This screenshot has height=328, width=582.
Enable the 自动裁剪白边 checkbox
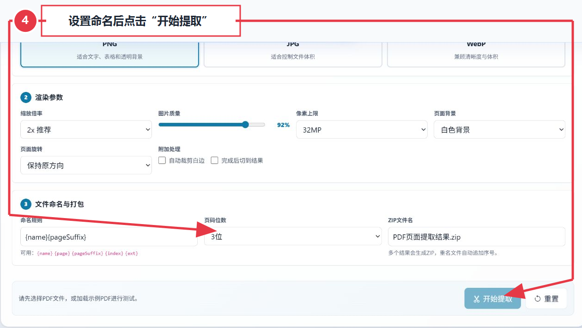tap(162, 160)
